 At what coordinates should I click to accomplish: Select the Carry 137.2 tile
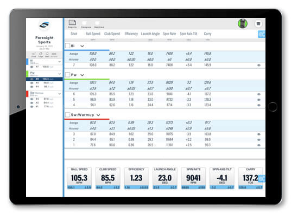coord(250,178)
